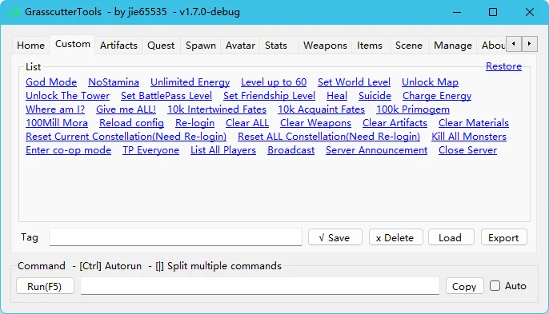
Task: Focus the Command input field
Action: [260, 286]
